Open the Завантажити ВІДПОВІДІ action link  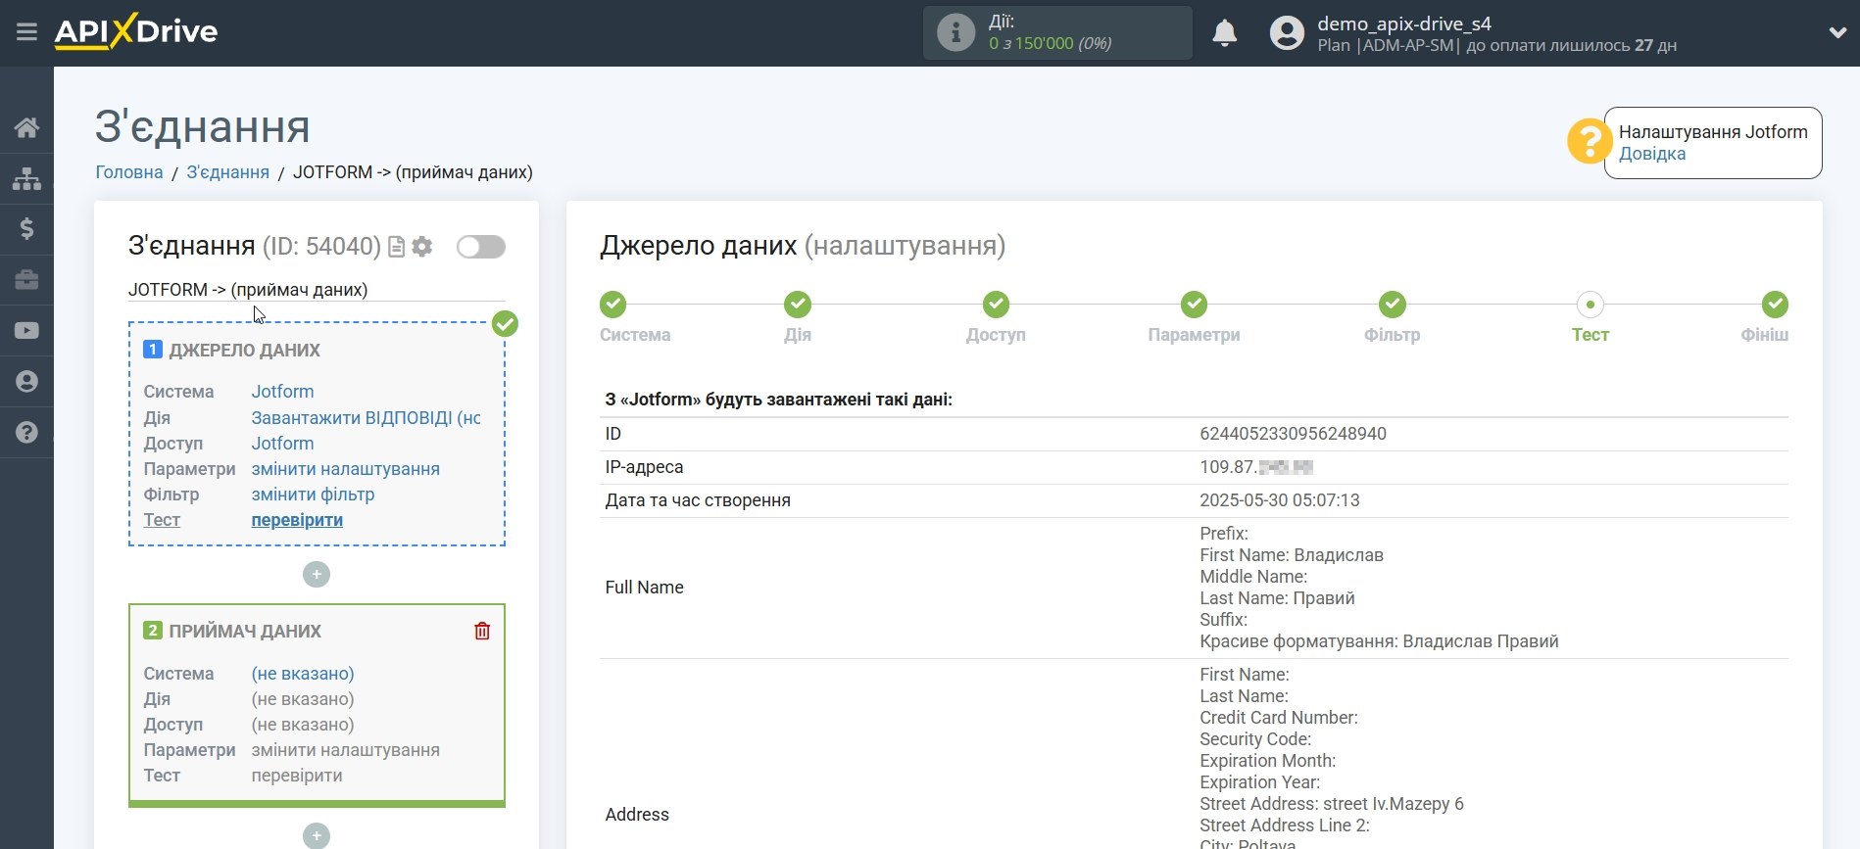coord(367,418)
